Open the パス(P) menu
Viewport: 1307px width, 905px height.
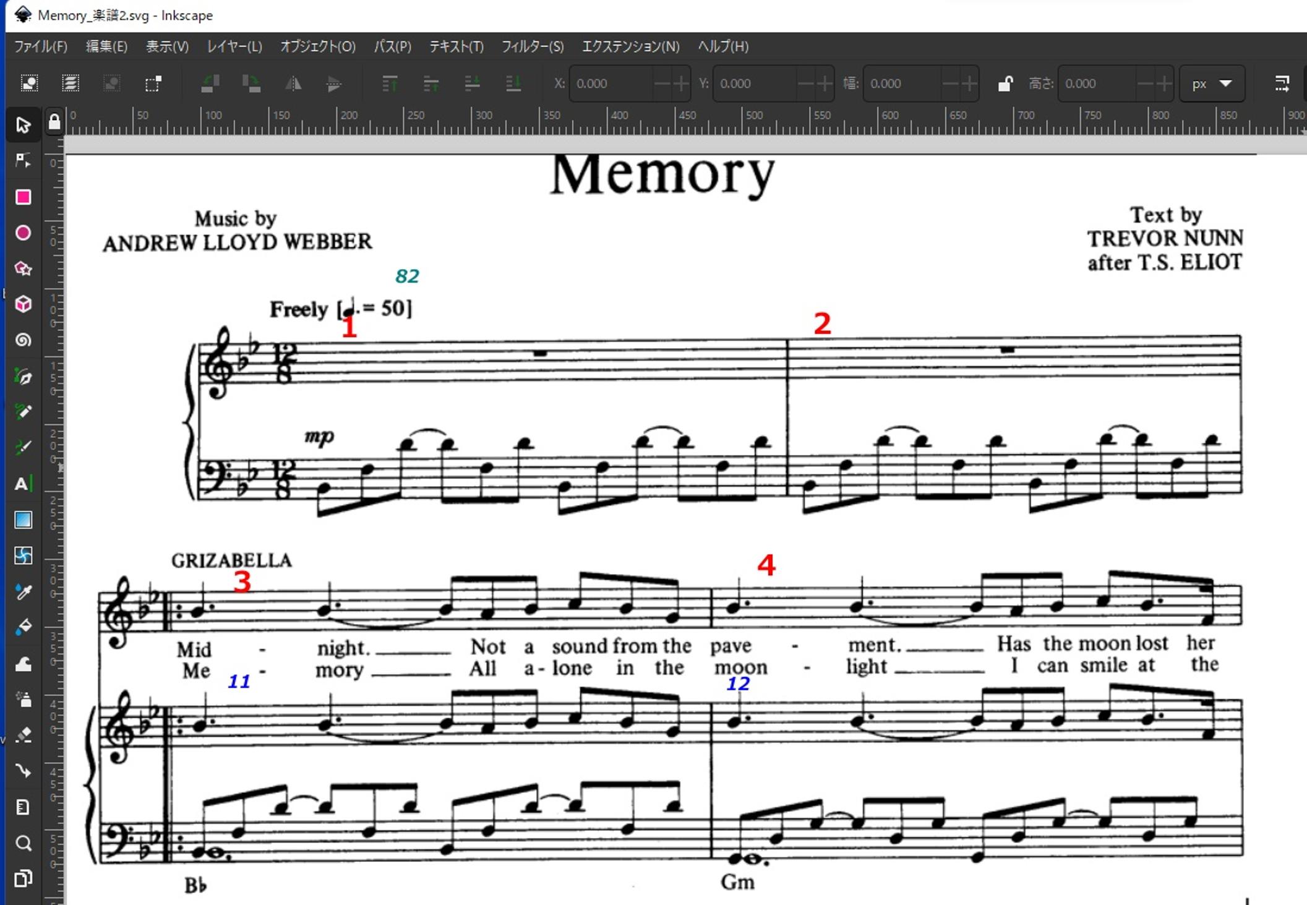pos(393,46)
